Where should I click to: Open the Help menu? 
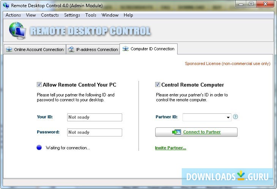128,15
